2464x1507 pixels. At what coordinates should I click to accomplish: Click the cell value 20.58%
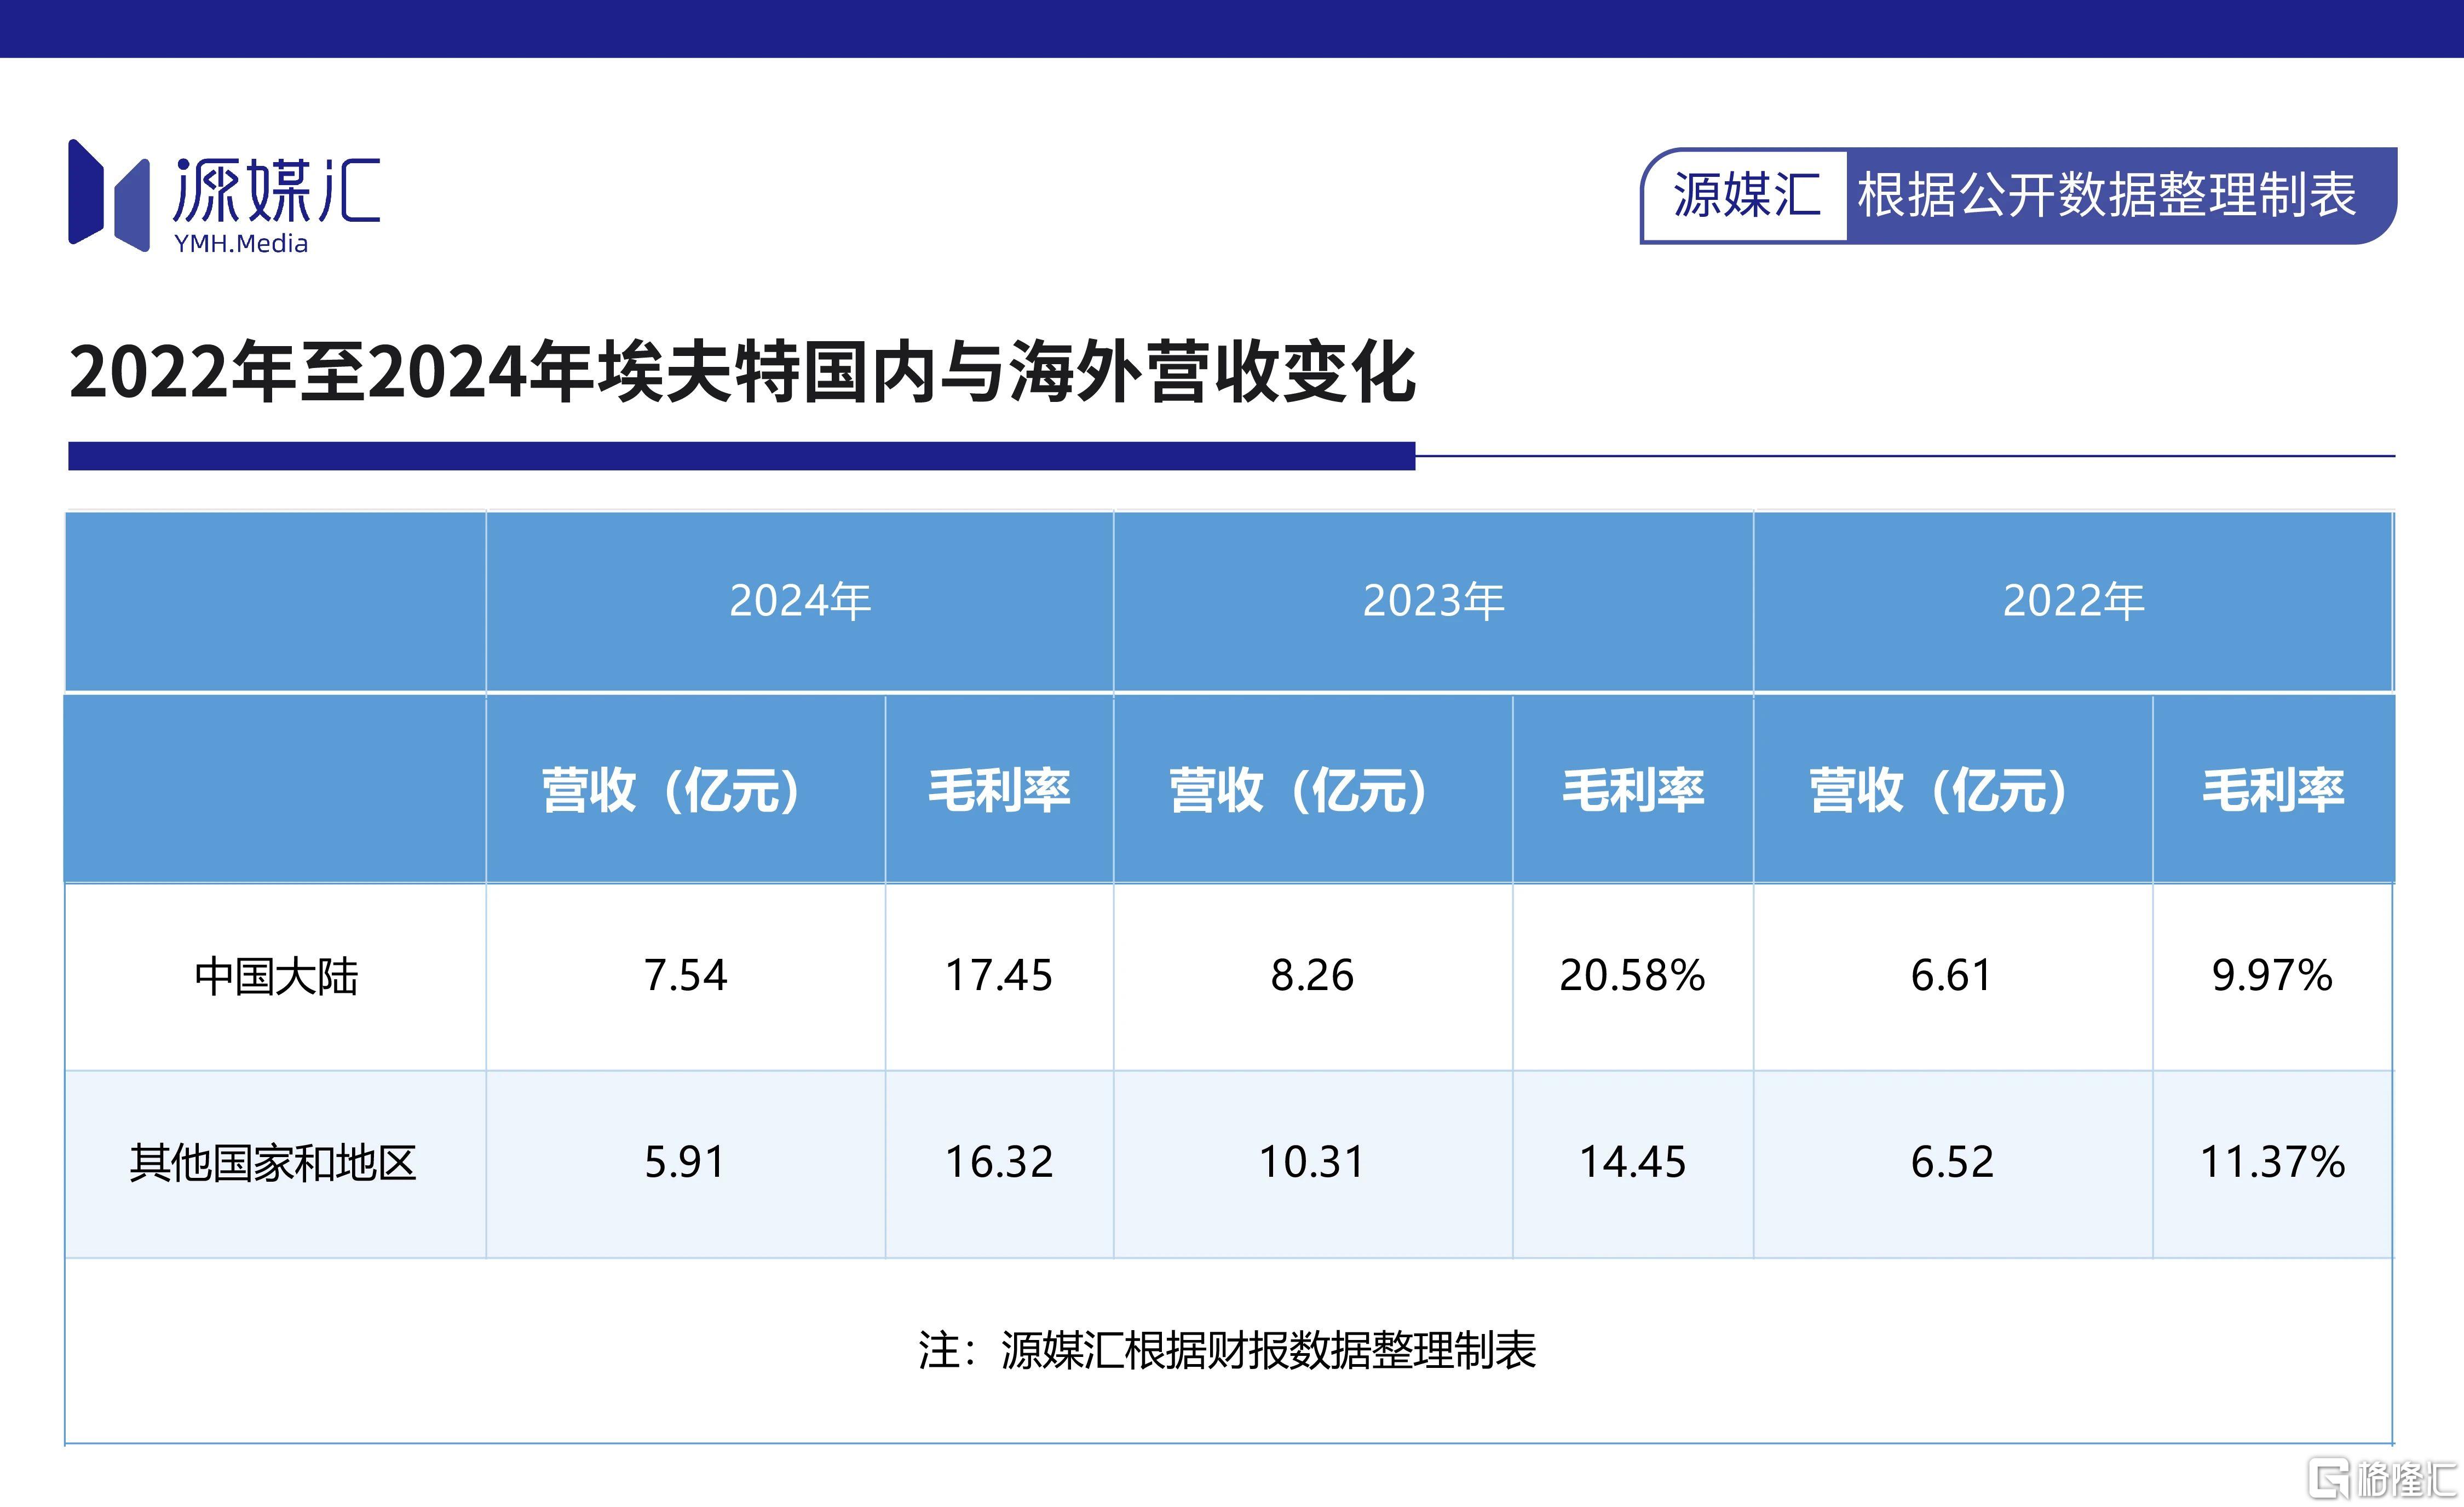[1632, 975]
